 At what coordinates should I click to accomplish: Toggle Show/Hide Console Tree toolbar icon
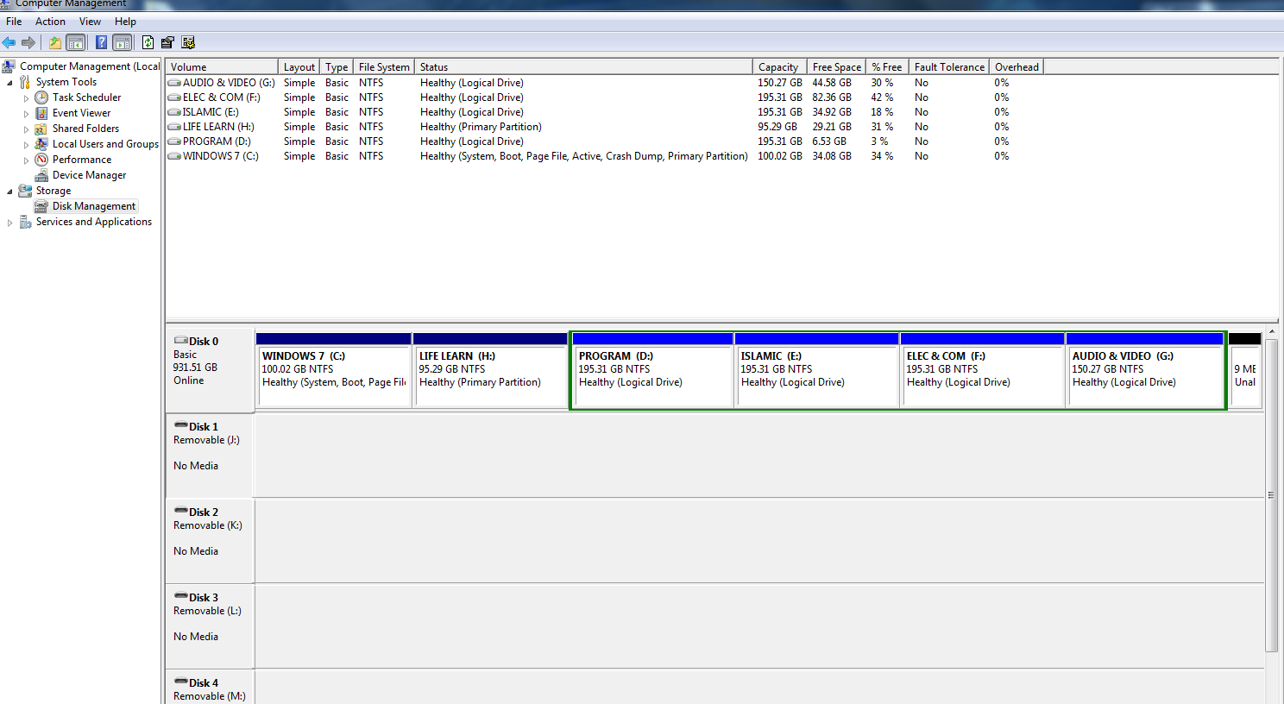tap(76, 42)
